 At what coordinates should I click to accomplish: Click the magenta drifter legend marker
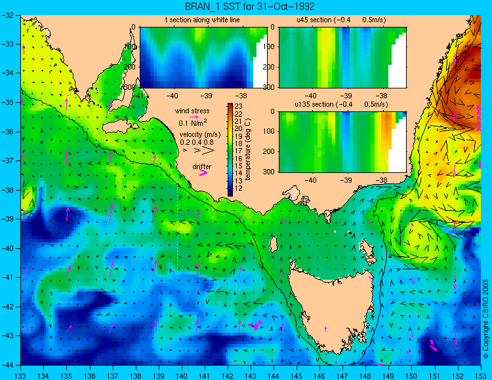click(203, 172)
